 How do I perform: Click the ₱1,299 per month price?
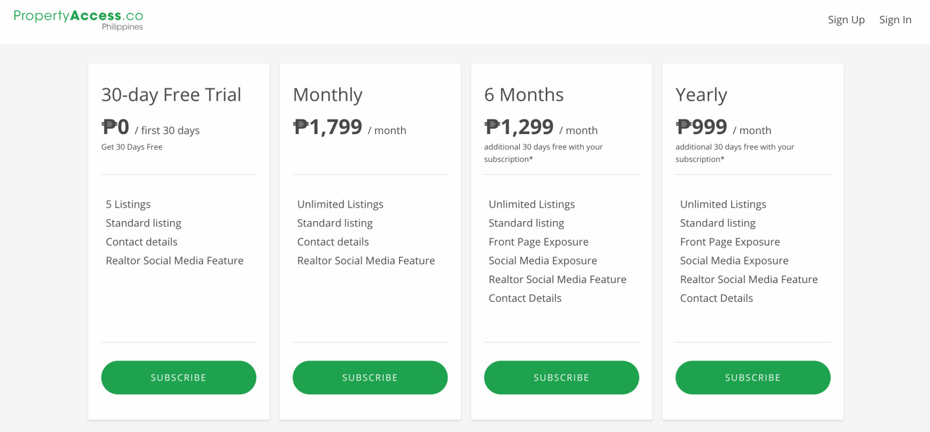tap(541, 127)
